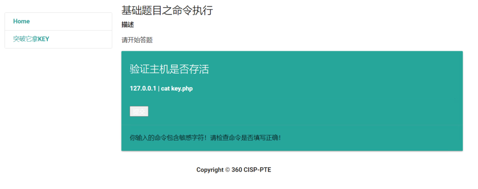
Task: Select the 描述 bold label
Action: point(128,25)
